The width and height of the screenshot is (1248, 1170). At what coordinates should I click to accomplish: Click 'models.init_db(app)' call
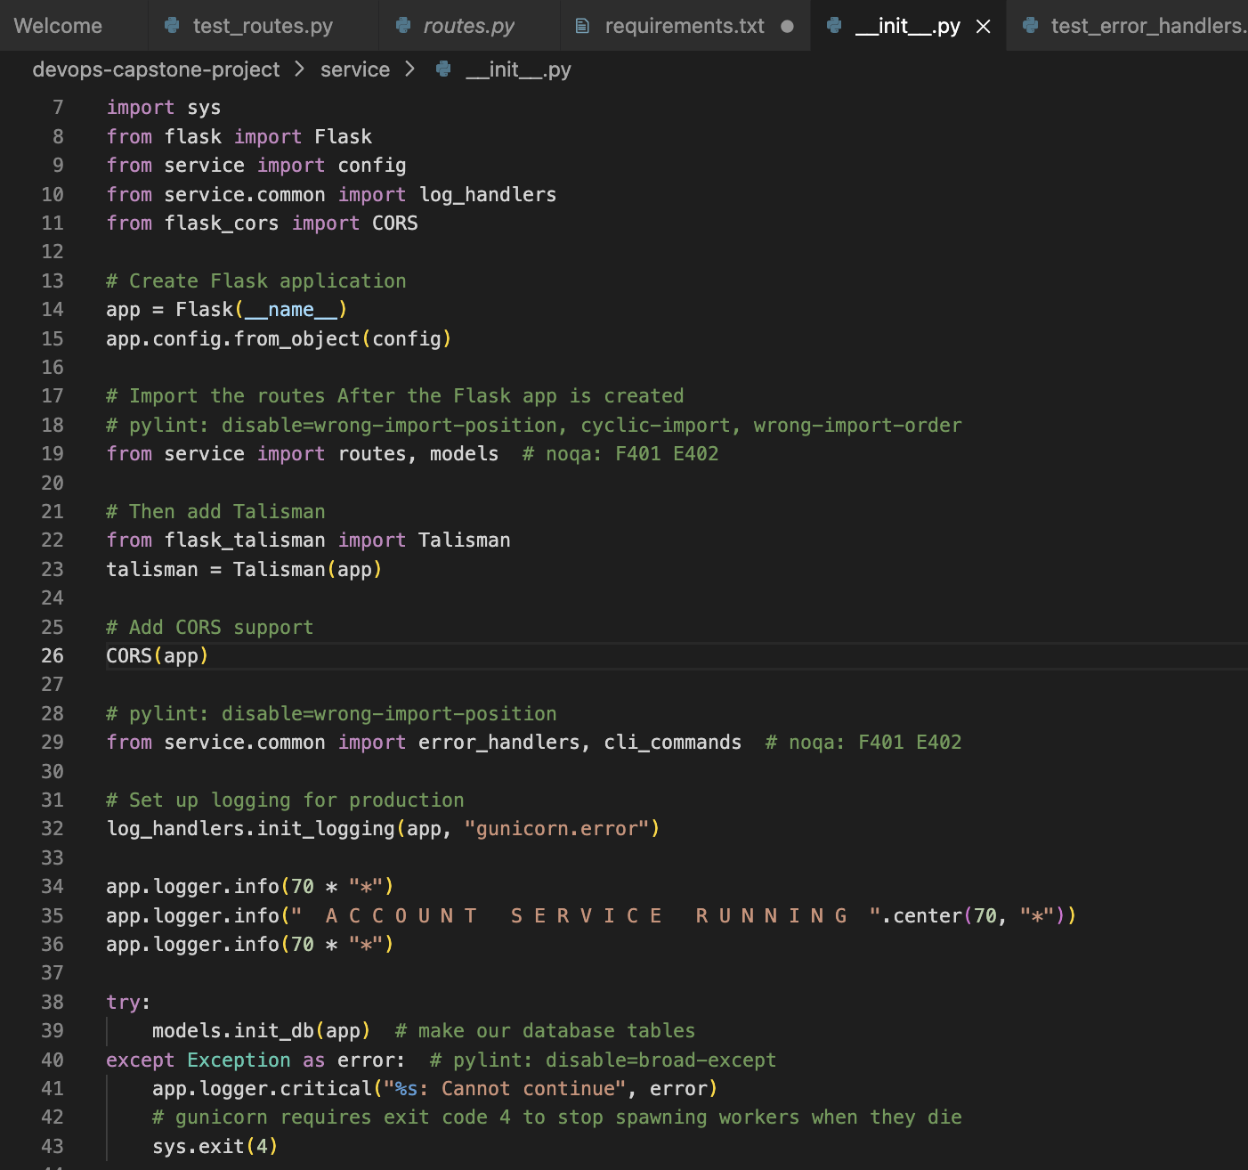tap(262, 1031)
